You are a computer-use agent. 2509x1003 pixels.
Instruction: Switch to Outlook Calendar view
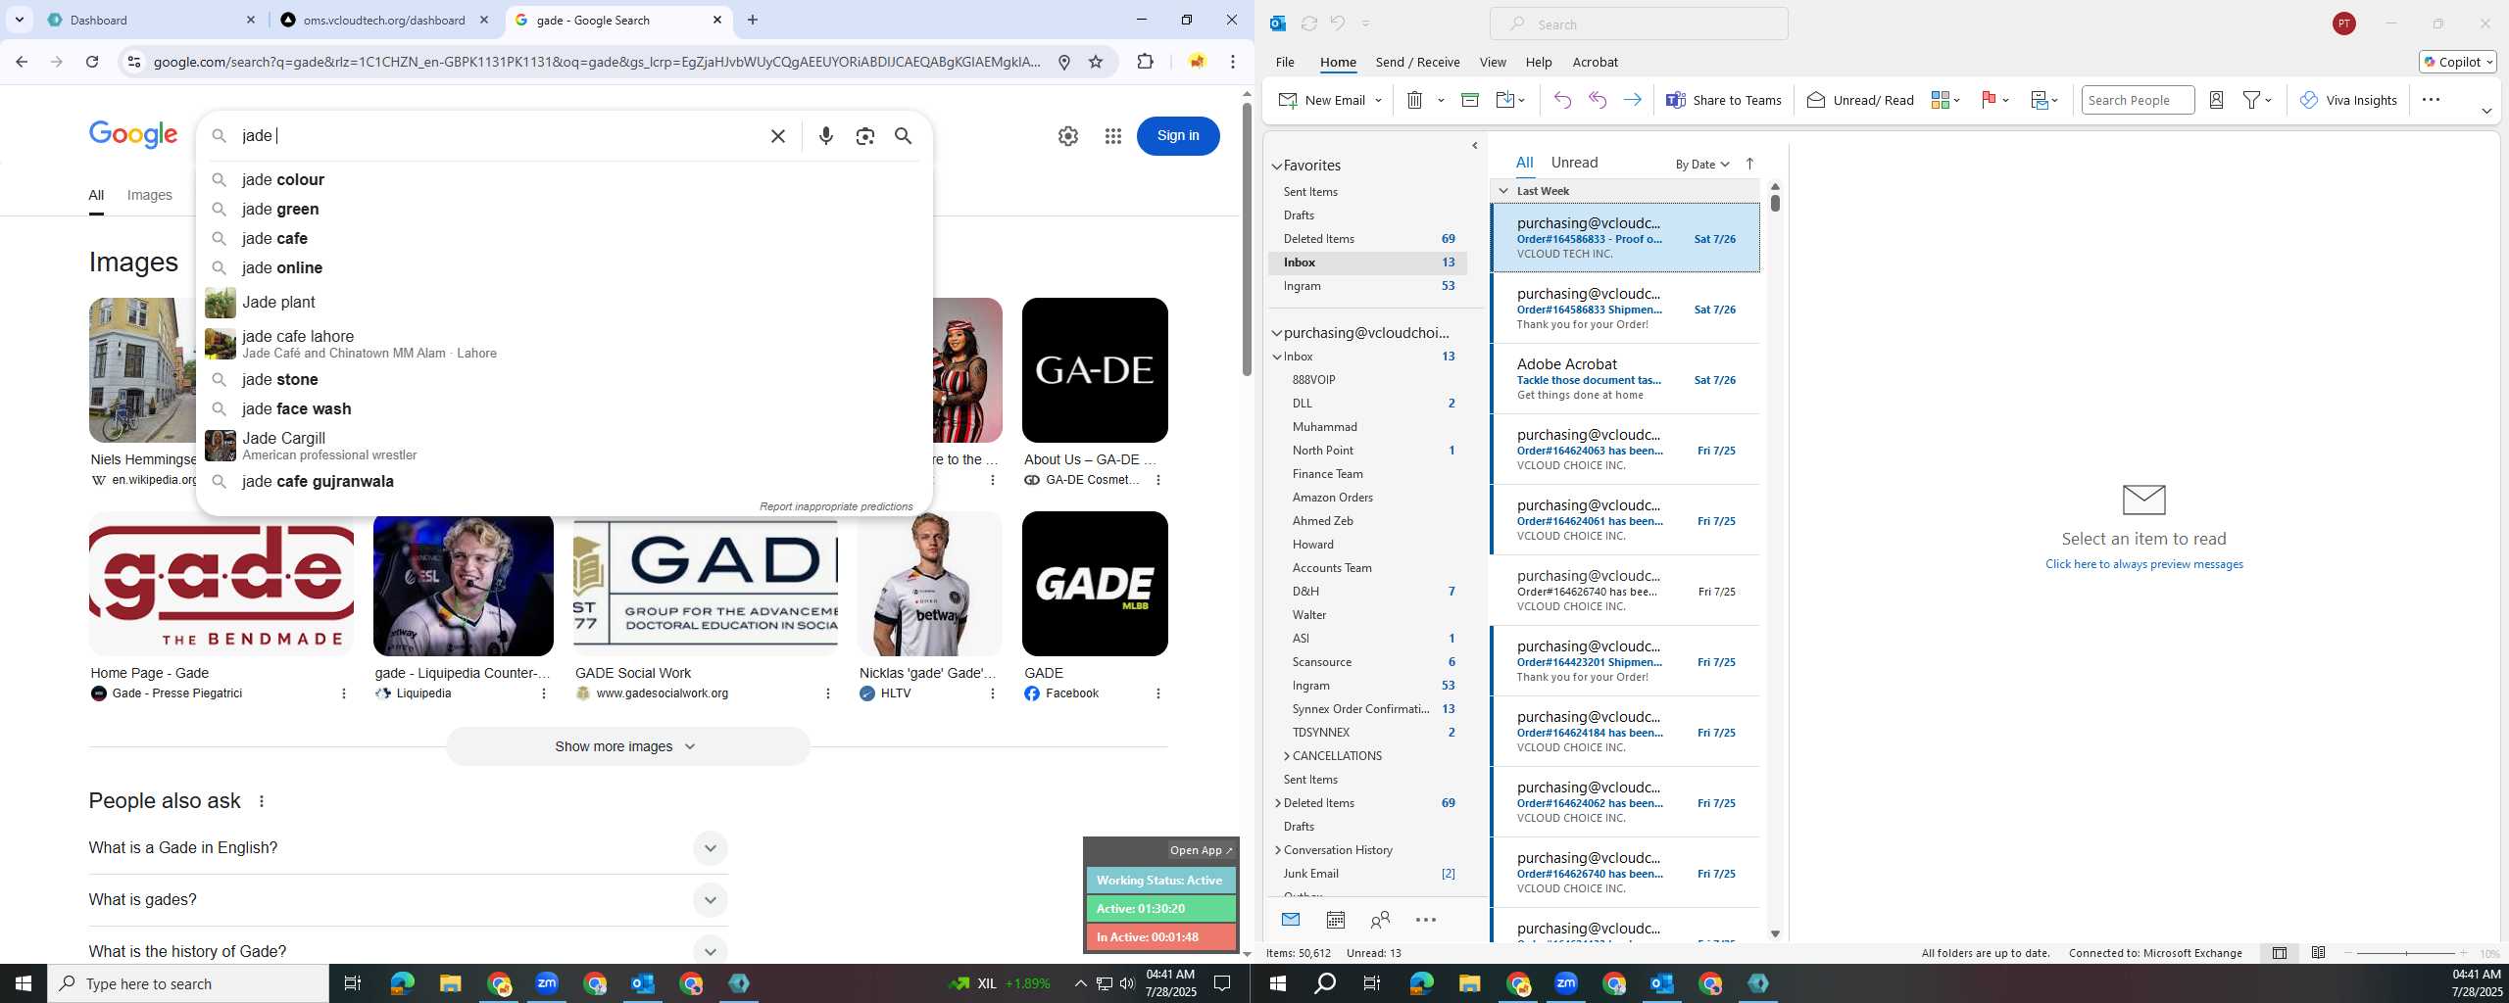1335,920
